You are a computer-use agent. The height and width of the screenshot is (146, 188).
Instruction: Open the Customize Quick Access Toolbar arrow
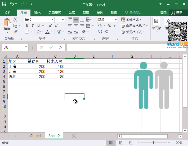coord(32,4)
